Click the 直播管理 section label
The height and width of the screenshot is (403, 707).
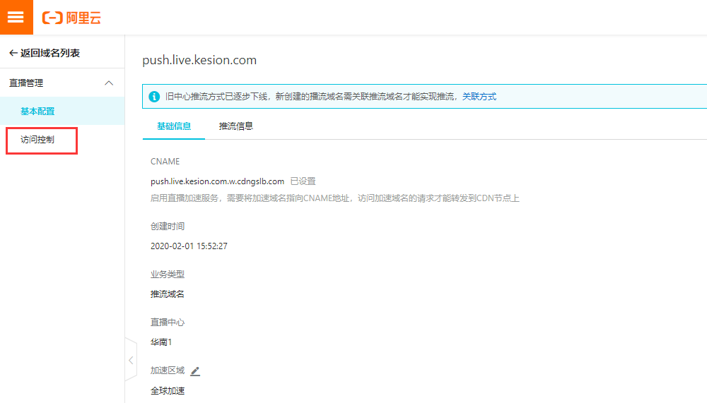point(26,83)
